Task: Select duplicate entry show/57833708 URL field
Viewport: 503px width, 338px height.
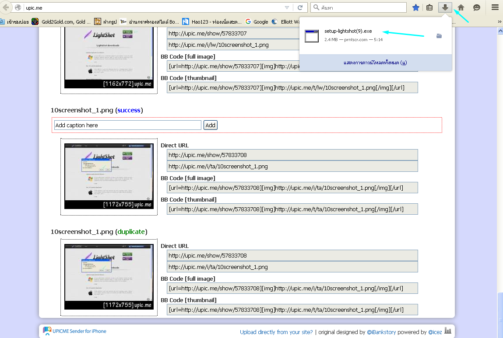Action: (292, 256)
